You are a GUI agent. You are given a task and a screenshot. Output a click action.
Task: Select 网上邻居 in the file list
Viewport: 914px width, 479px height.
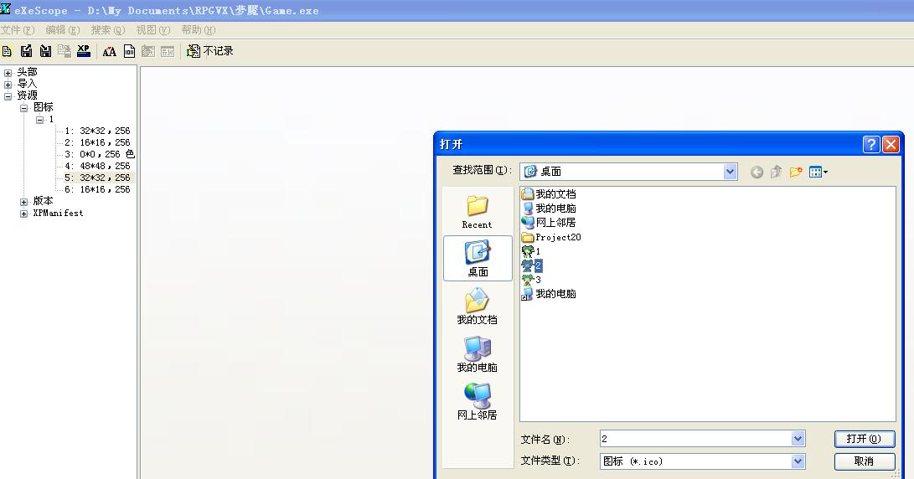549,223
